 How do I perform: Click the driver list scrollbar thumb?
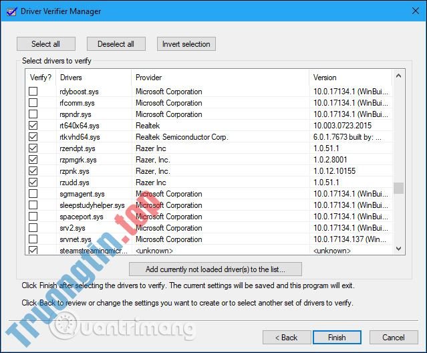click(399, 188)
